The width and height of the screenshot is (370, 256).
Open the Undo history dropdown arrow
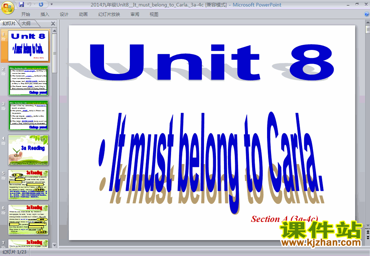34,4
